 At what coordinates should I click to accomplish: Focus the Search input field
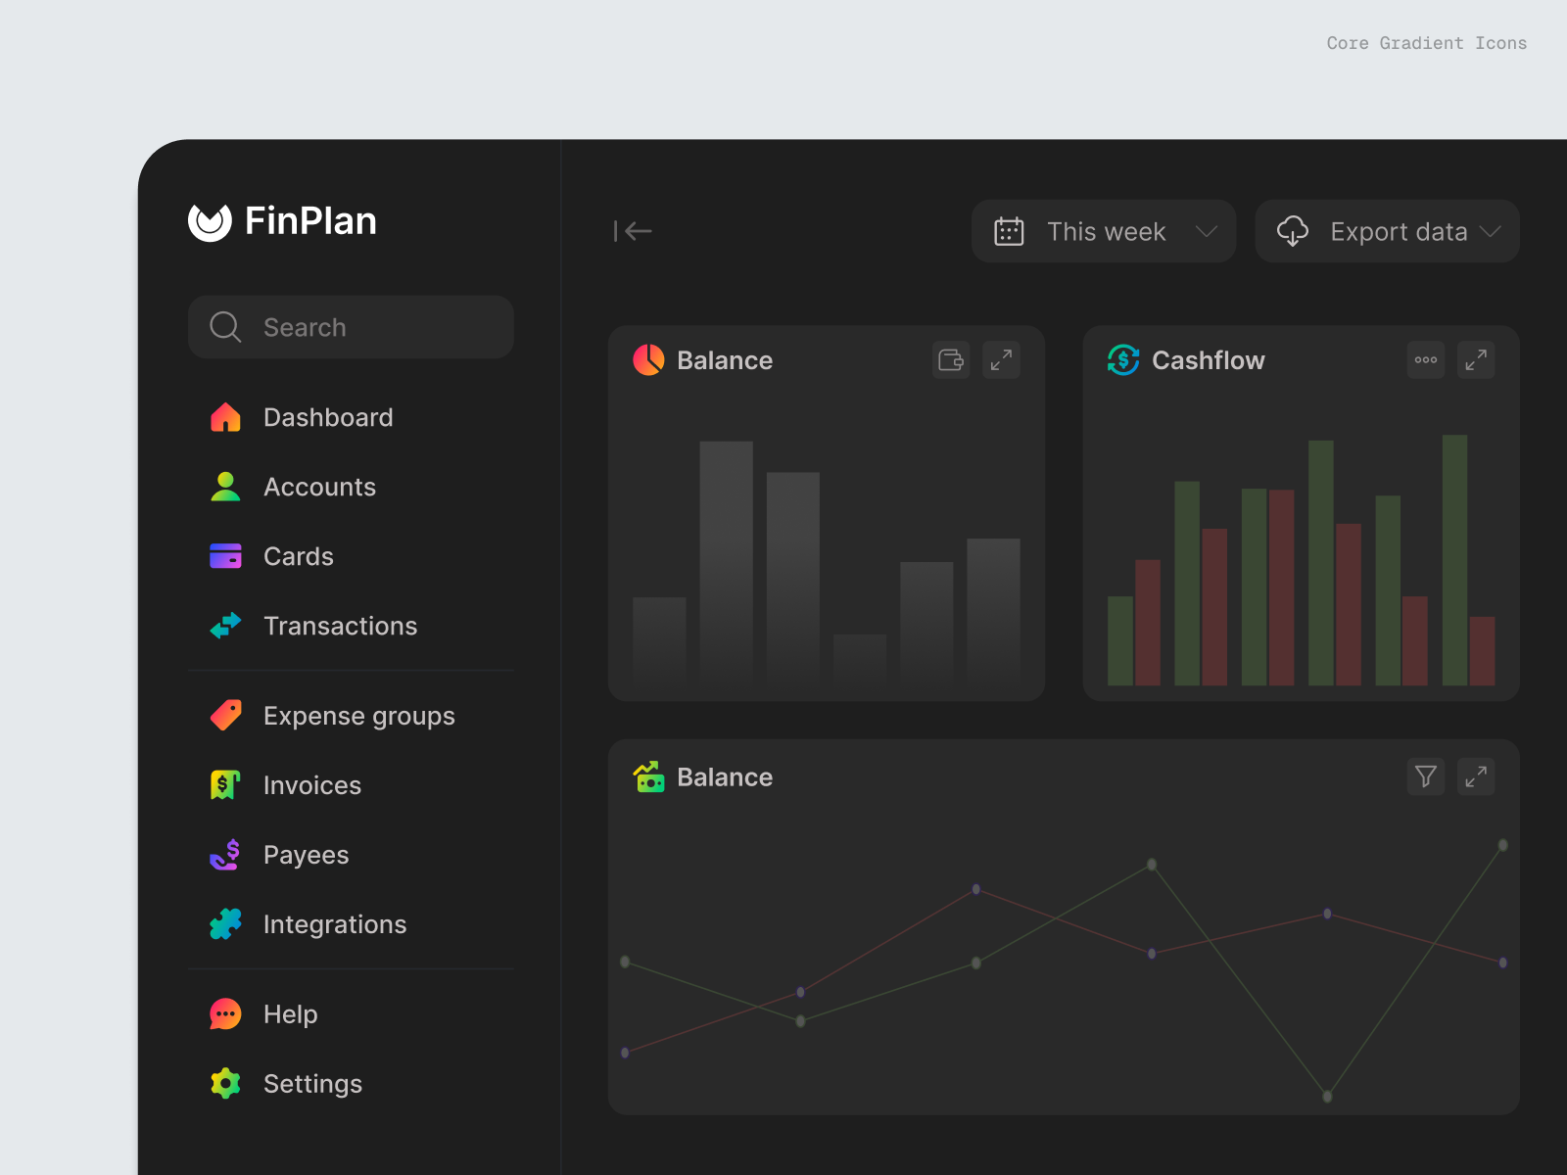tap(351, 327)
